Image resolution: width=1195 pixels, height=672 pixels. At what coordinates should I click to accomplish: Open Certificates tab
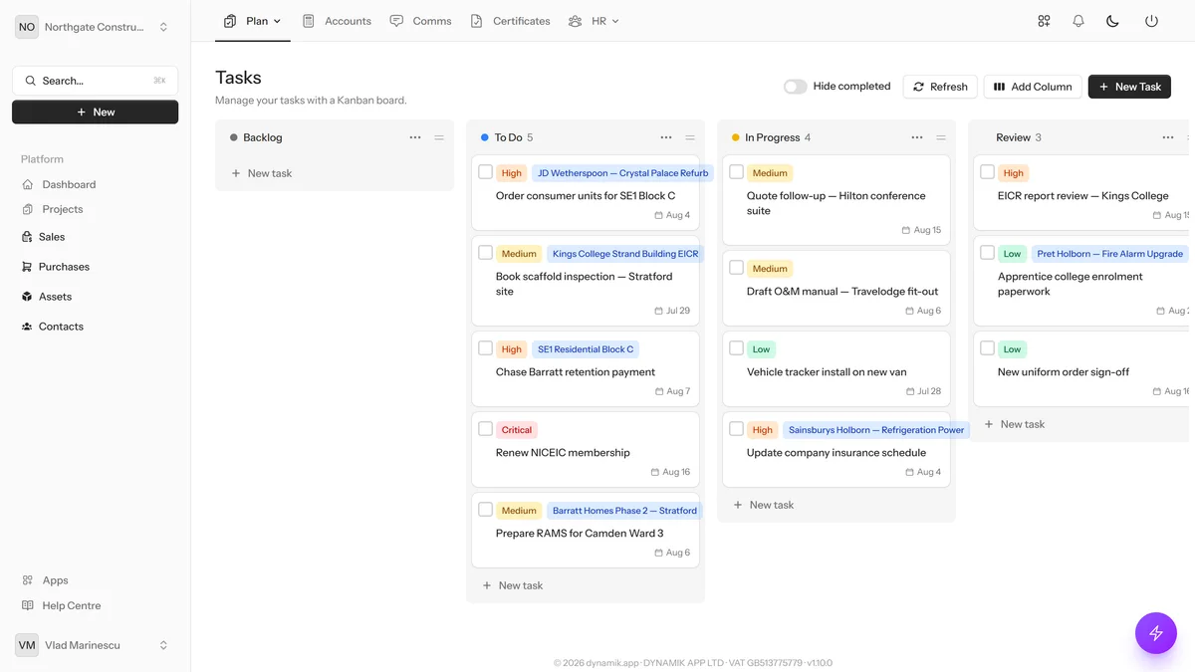(510, 21)
